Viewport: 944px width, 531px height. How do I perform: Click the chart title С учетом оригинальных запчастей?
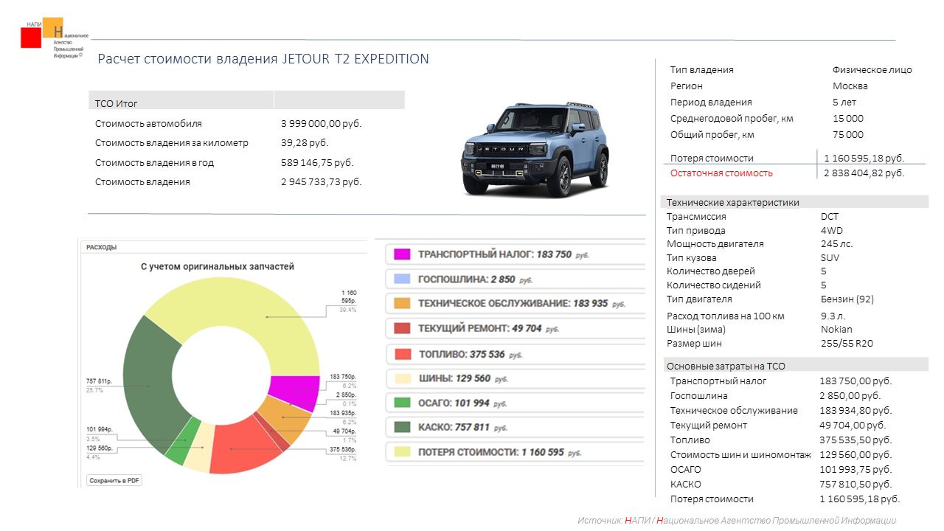(x=218, y=266)
